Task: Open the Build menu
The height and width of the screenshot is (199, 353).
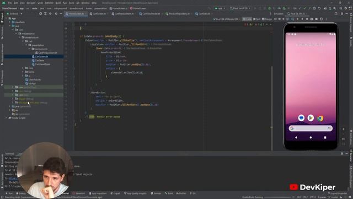Action: 58,3
